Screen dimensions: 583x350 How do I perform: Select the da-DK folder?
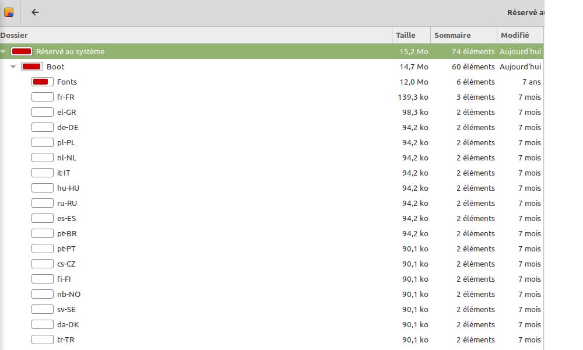click(272, 325)
